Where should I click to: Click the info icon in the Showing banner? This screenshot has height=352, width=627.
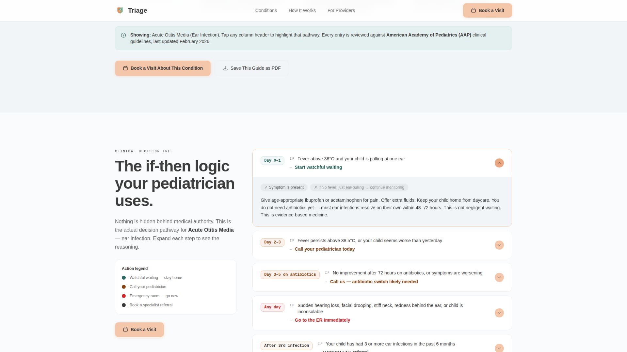123,35
